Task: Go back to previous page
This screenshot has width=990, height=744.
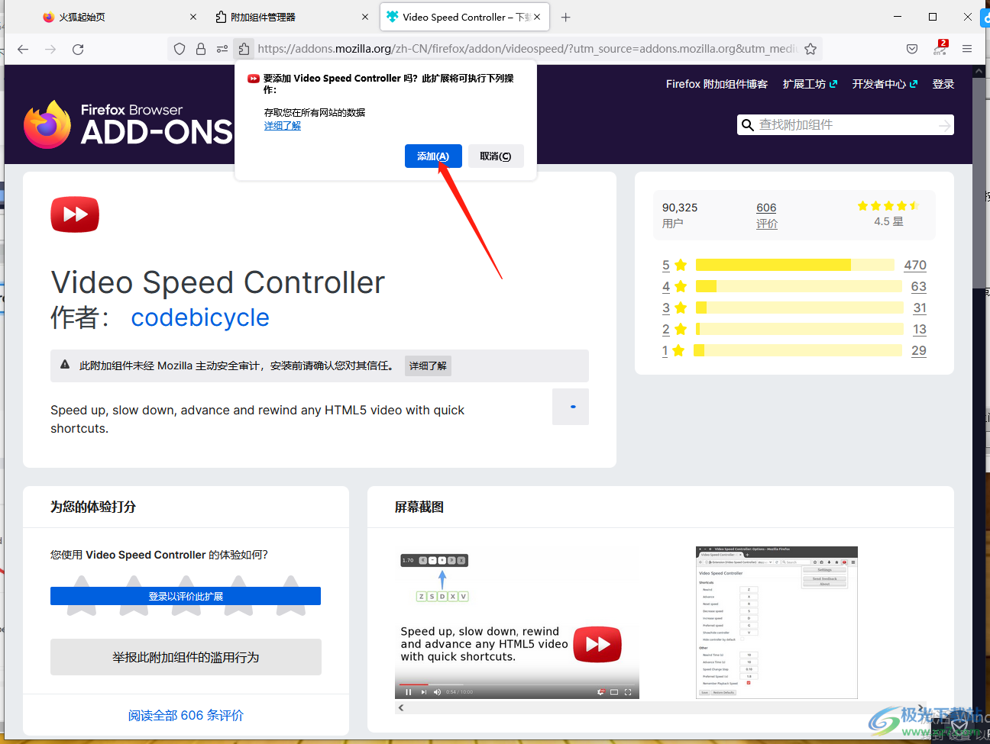Action: point(23,49)
